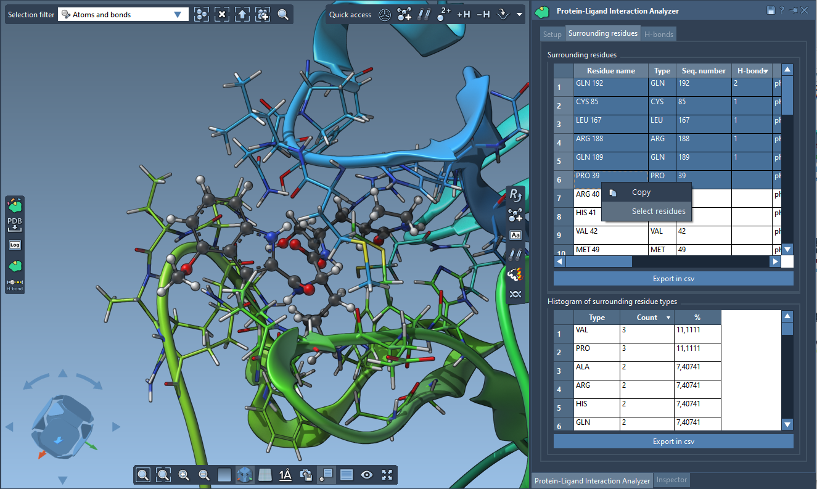The image size is (817, 489).
Task: Click the remove hydrogens −H icon
Action: [483, 14]
